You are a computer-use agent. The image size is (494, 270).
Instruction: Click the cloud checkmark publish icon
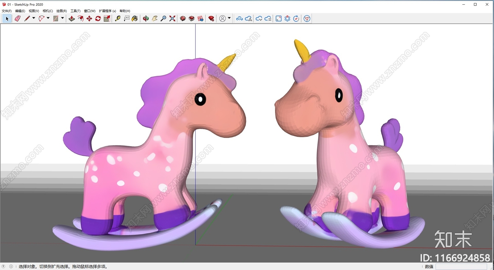click(259, 19)
